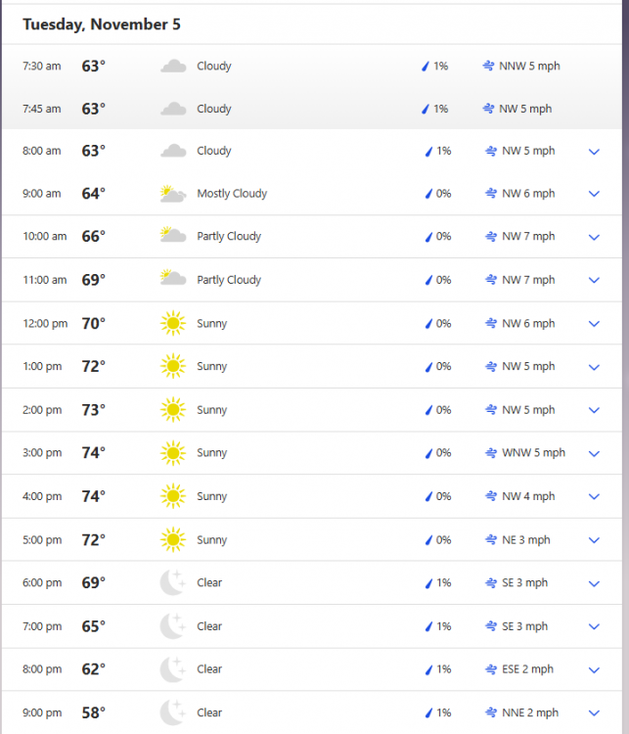The width and height of the screenshot is (629, 734).
Task: Click the mostly cloudy icon at 9:00 am
Action: pos(173,194)
